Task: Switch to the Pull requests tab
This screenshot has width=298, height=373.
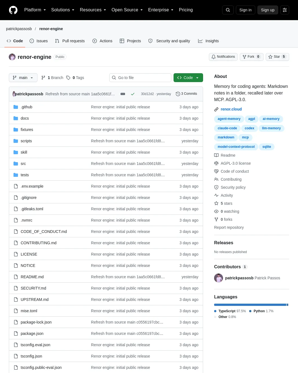Action: click(70, 41)
